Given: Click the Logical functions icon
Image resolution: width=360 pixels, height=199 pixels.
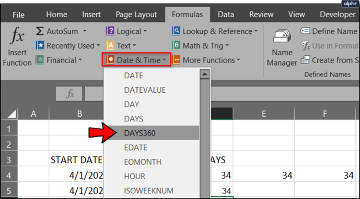Looking at the screenshot, I should 110,31.
